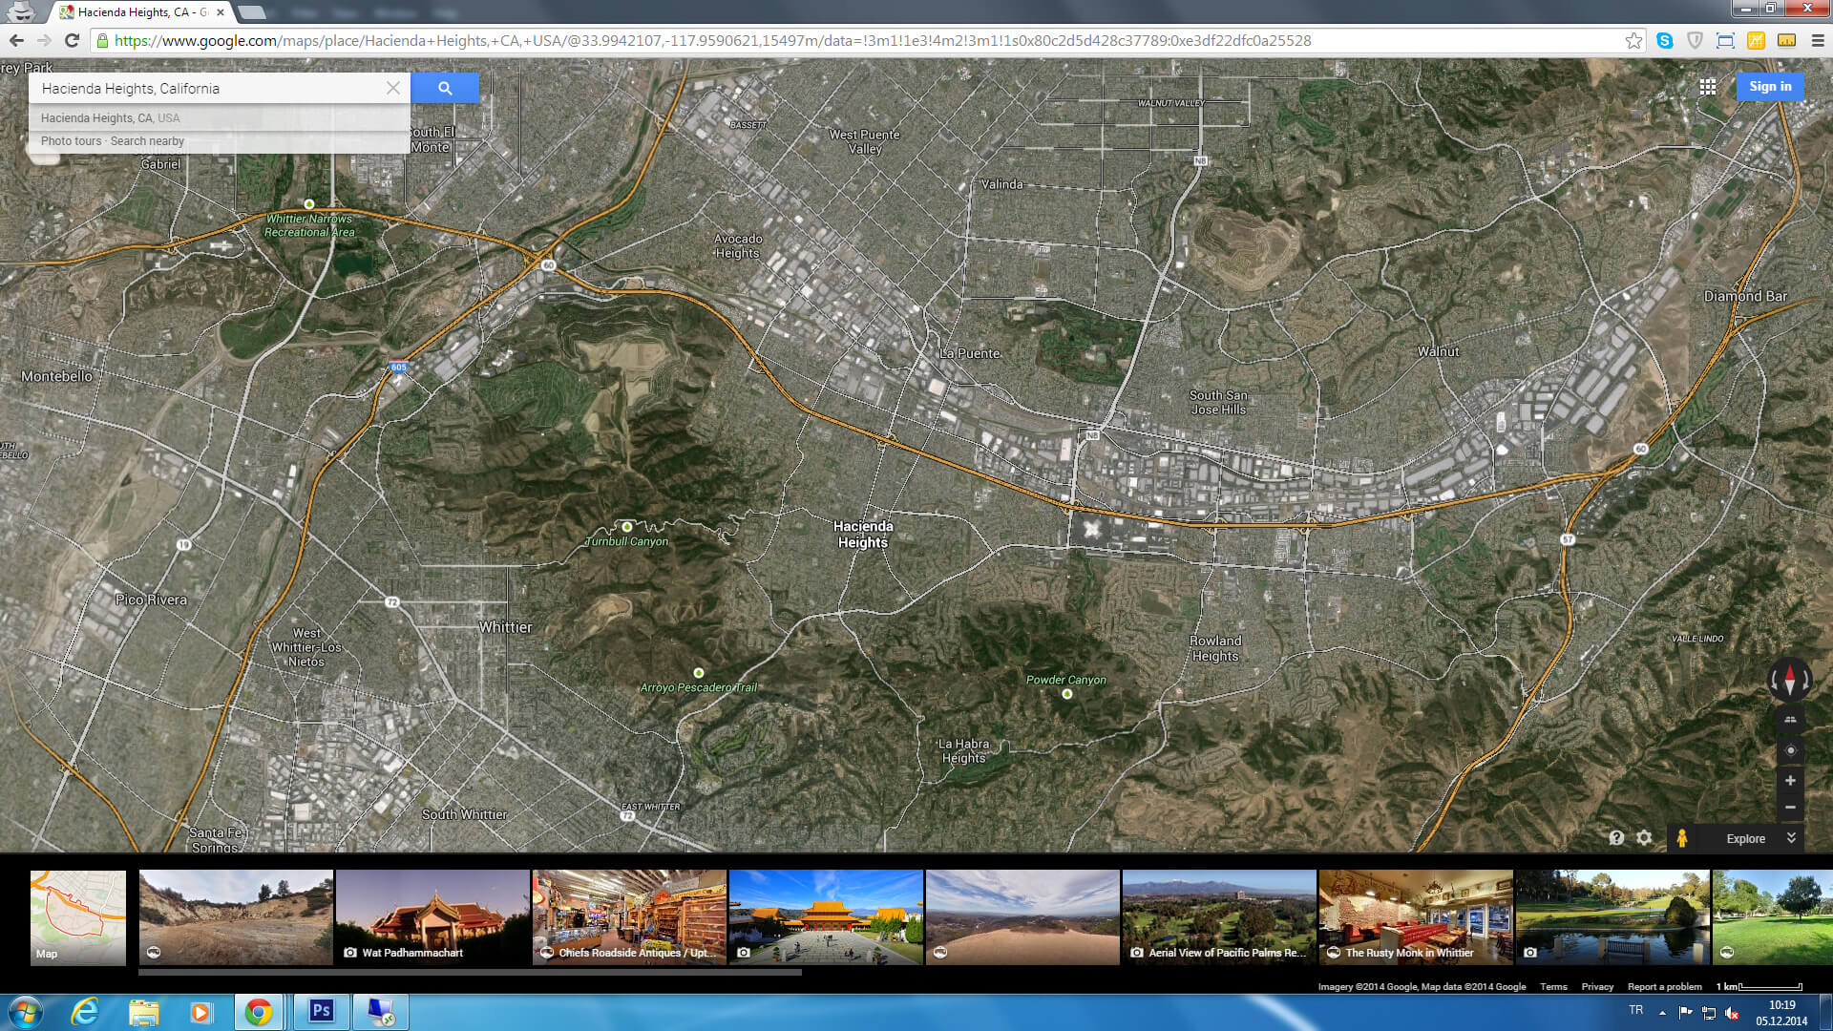1833x1031 pixels.
Task: Open the Google apps grid
Action: tap(1708, 87)
